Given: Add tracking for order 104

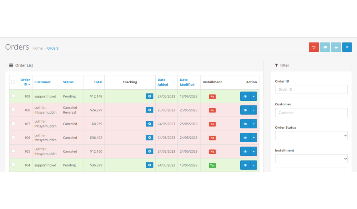Looking at the screenshot, I should [149, 165].
